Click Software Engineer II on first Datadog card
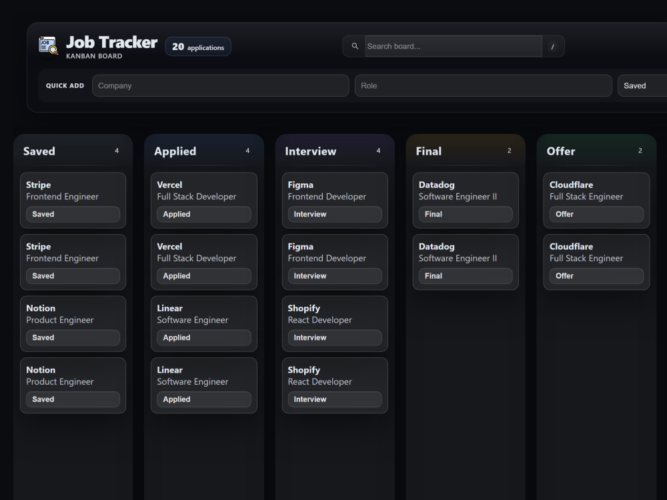Viewport: 667px width, 500px height. coord(458,197)
